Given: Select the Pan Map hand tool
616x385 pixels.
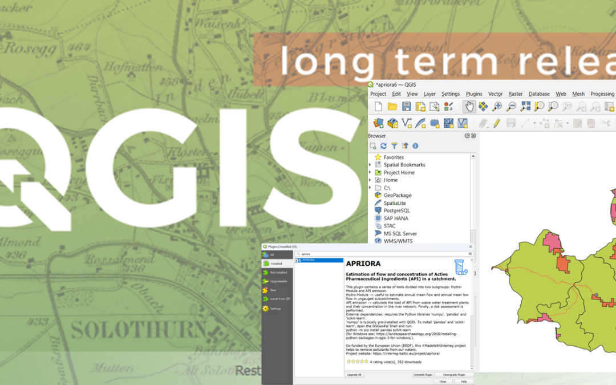Looking at the screenshot, I should pos(469,107).
